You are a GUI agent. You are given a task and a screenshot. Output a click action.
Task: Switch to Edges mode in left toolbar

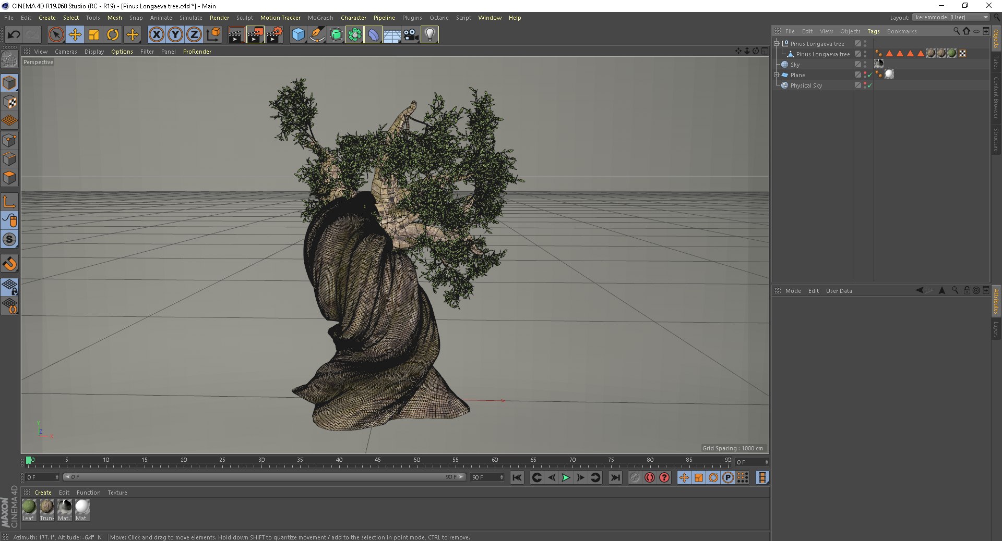[x=9, y=159]
